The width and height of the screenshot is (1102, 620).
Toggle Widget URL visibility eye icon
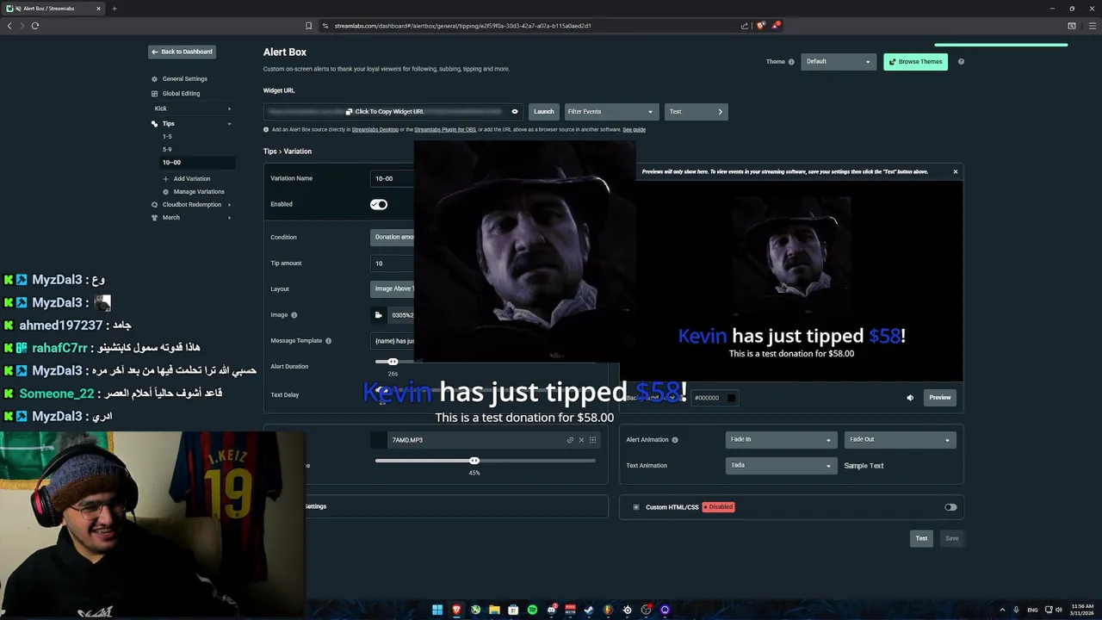point(515,112)
